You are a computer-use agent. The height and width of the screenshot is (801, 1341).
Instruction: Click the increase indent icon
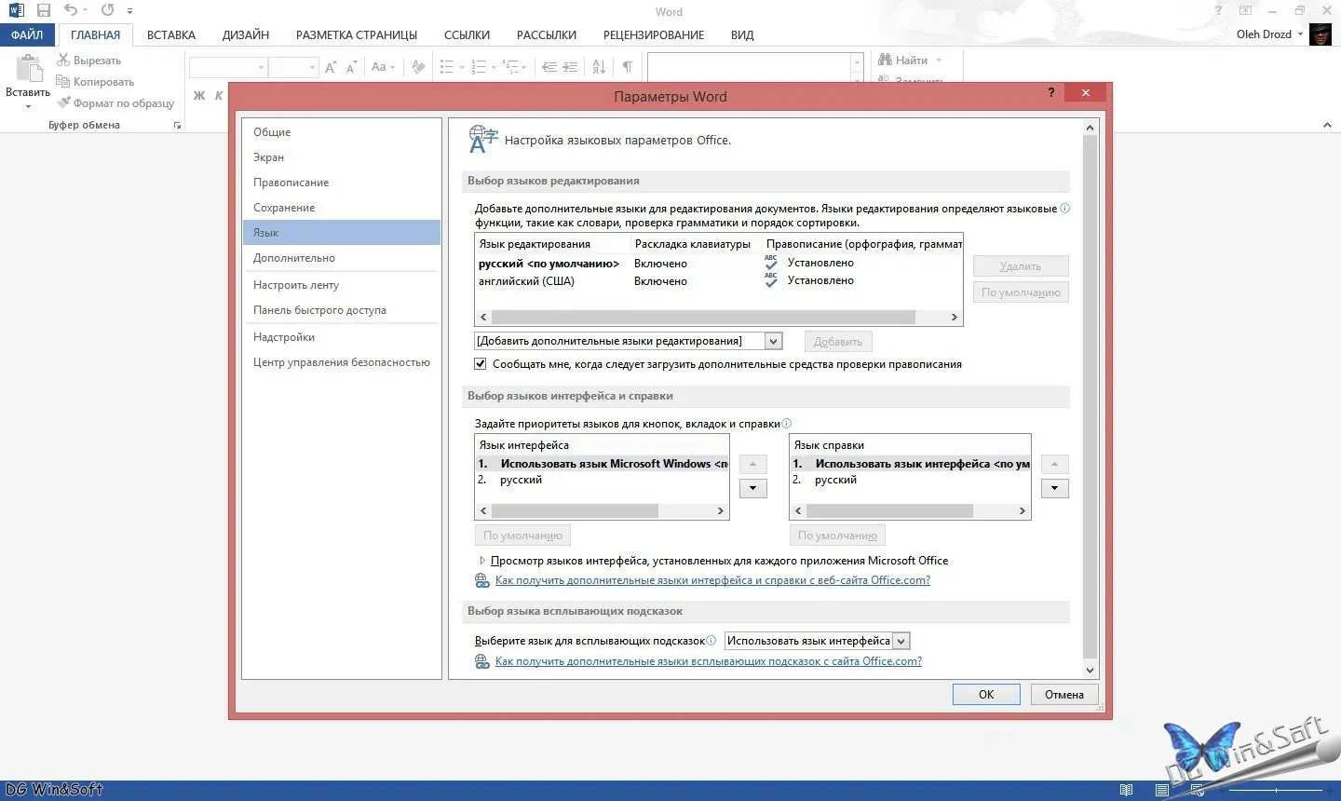point(570,67)
